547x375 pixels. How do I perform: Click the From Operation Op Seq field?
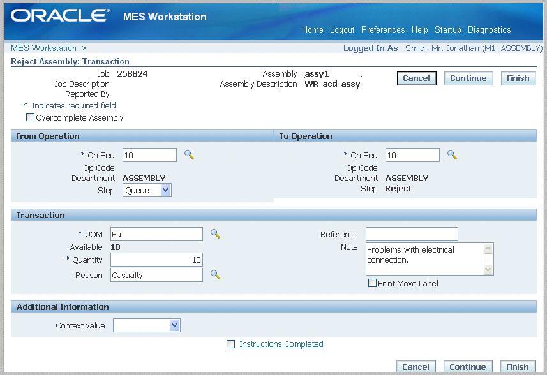[x=149, y=155]
